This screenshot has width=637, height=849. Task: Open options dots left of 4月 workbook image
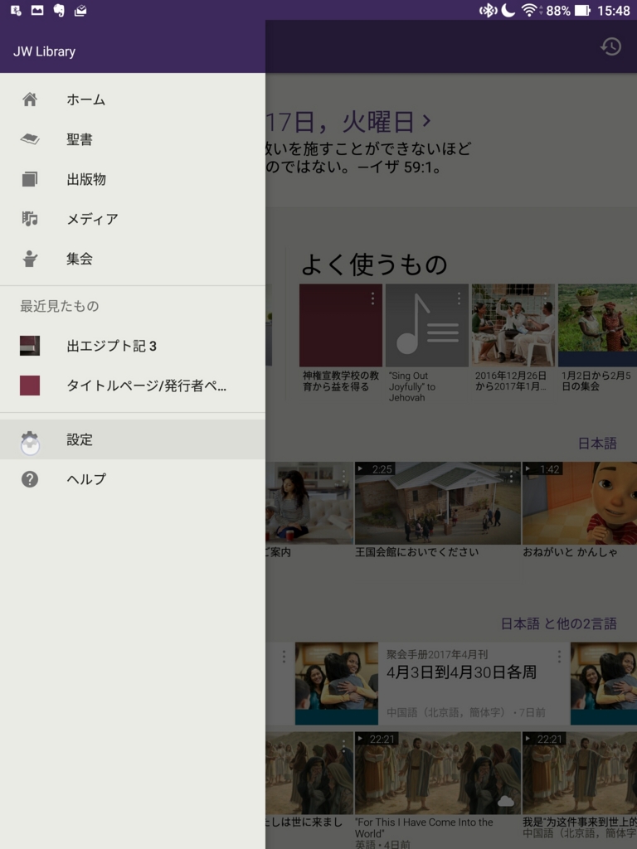tap(284, 657)
